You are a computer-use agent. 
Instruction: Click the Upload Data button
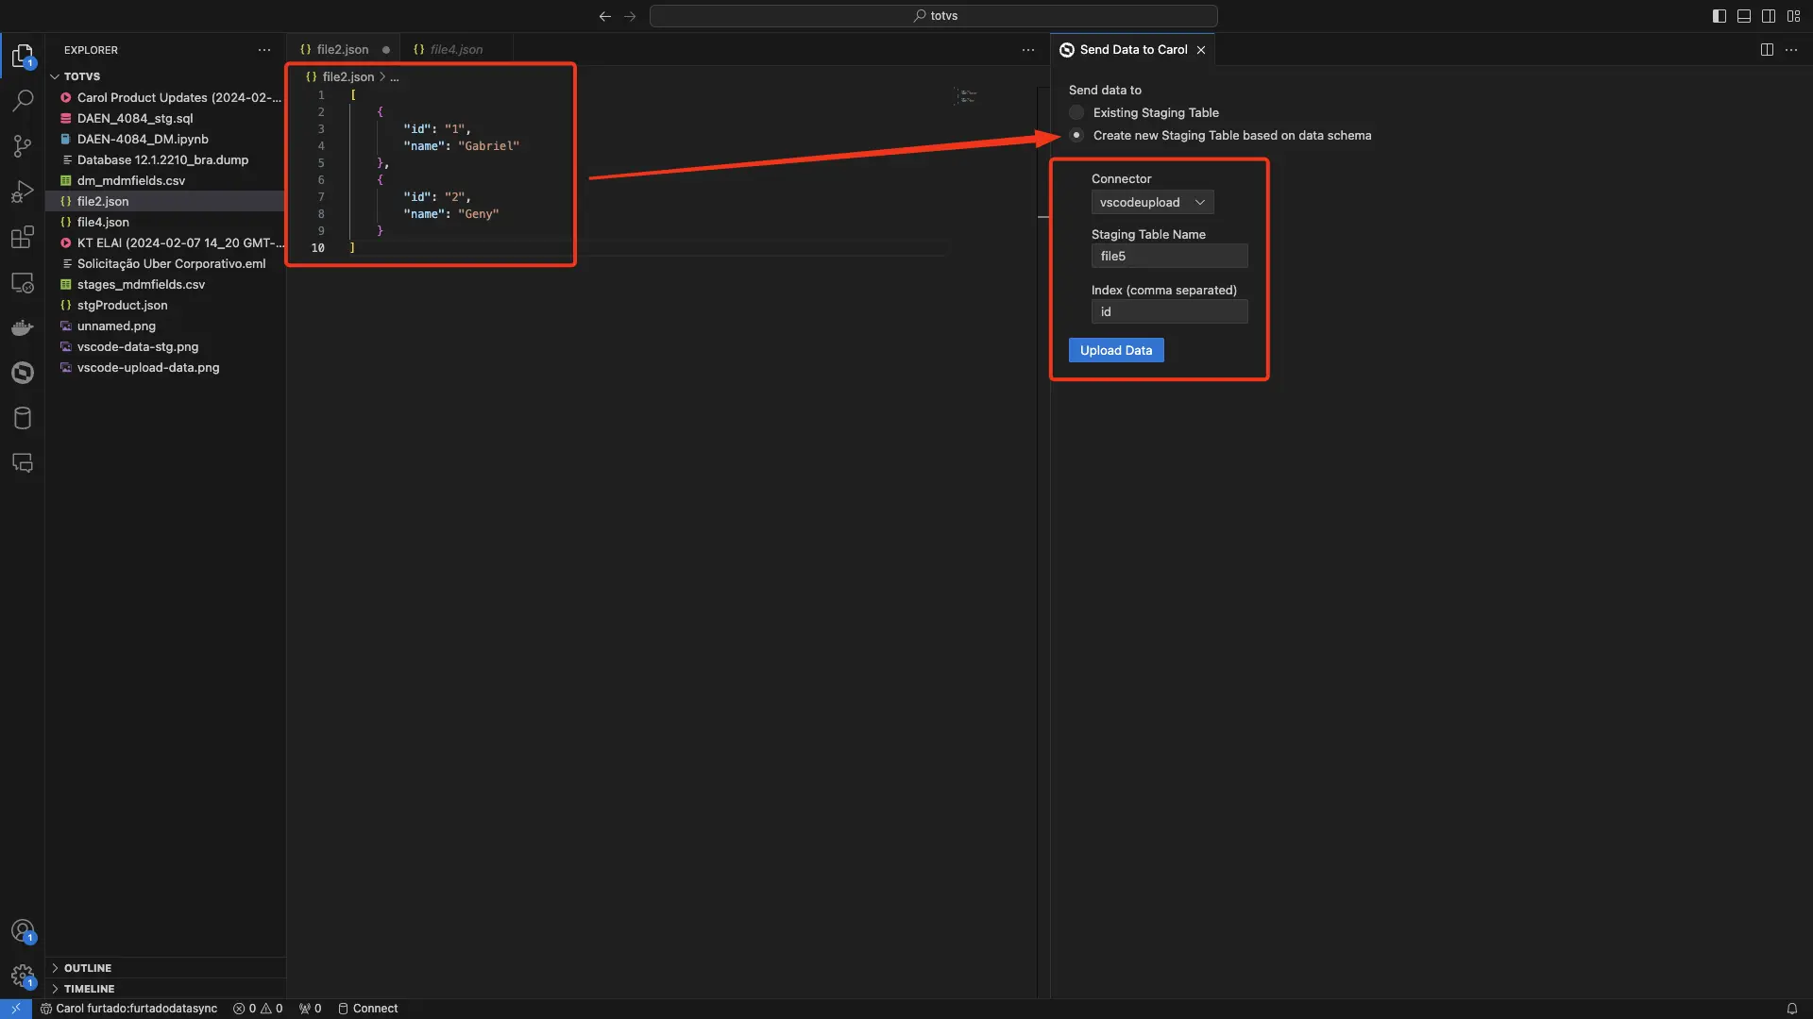(1116, 350)
